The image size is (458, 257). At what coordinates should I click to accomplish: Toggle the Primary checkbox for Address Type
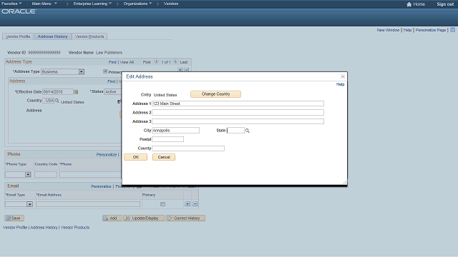tap(105, 71)
